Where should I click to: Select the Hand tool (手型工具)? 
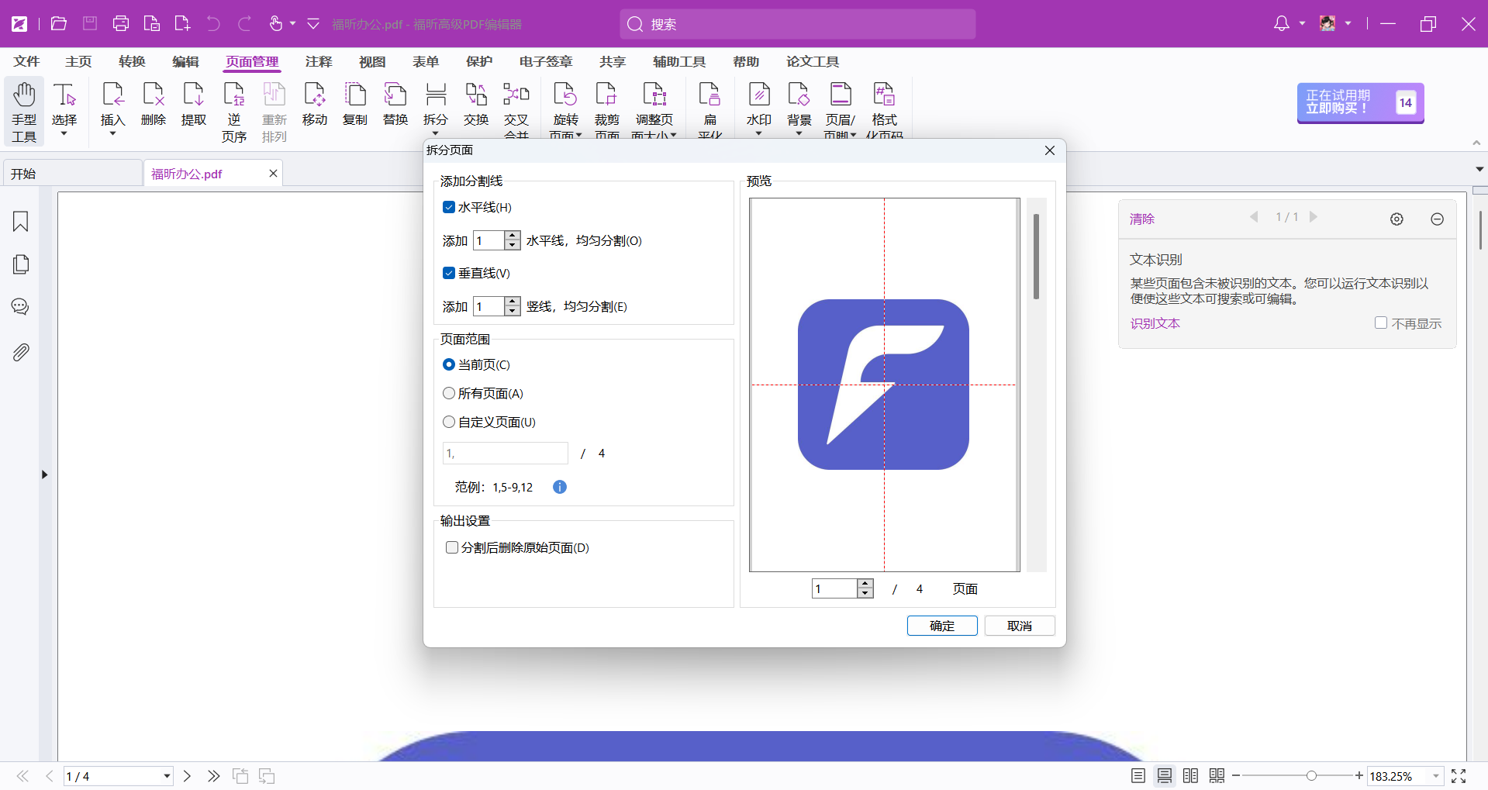click(x=24, y=112)
